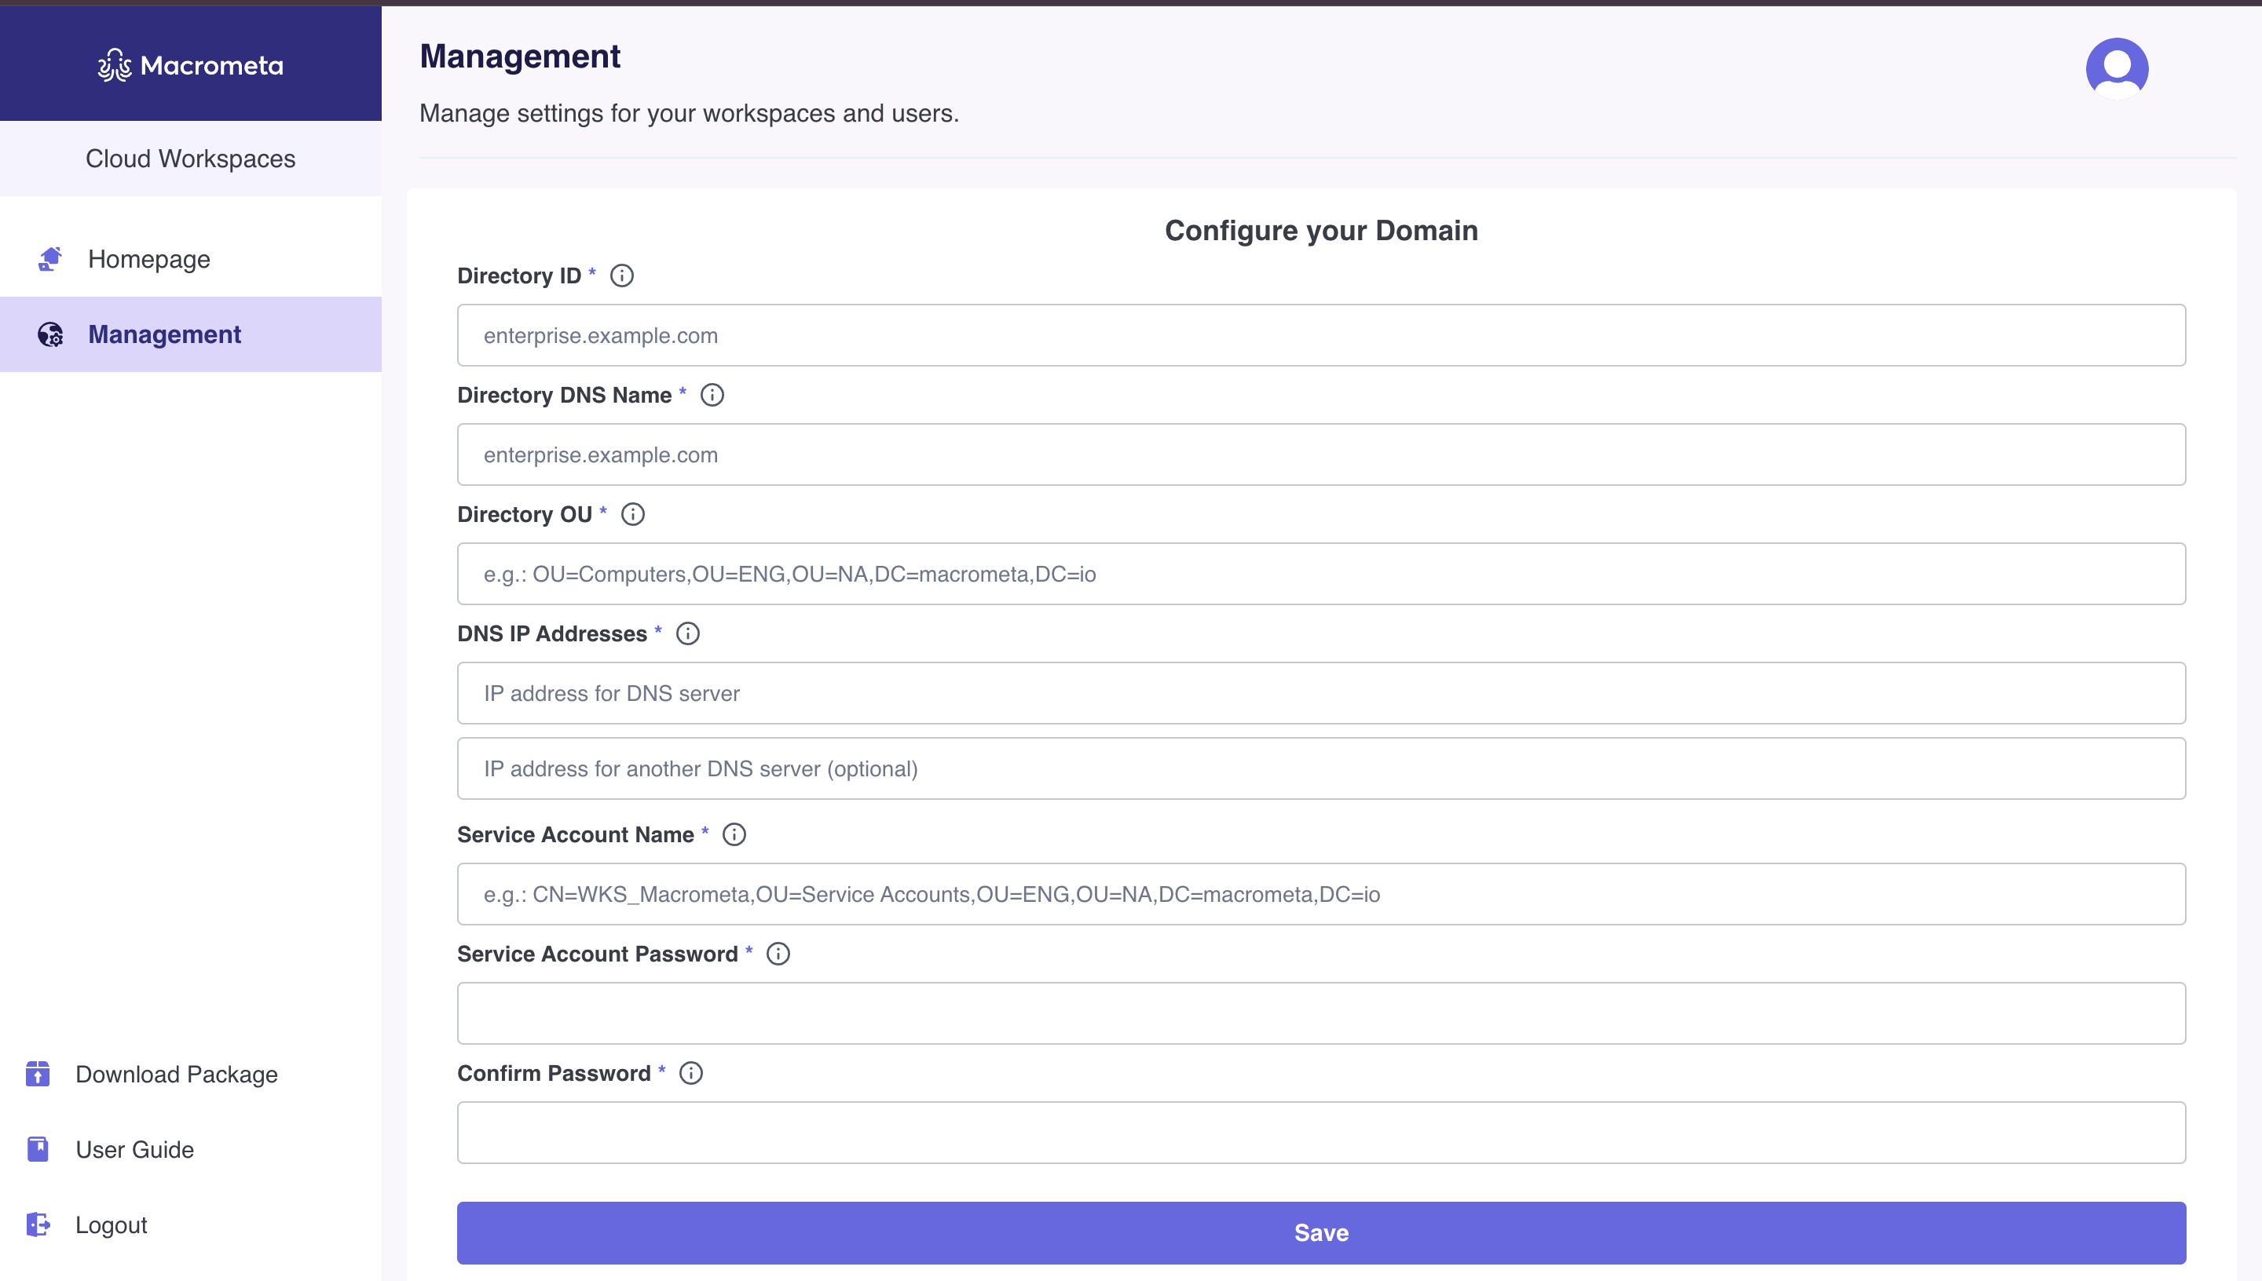The width and height of the screenshot is (2262, 1281).
Task: Click the Confirm Password label
Action: (554, 1073)
